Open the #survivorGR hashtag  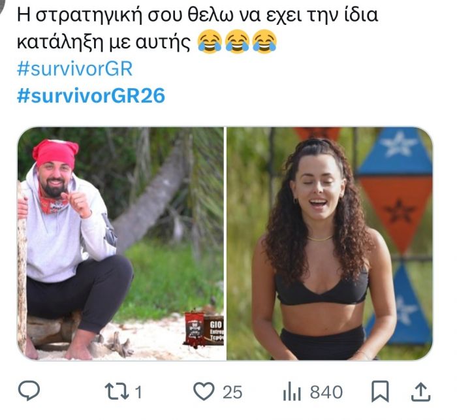click(75, 69)
